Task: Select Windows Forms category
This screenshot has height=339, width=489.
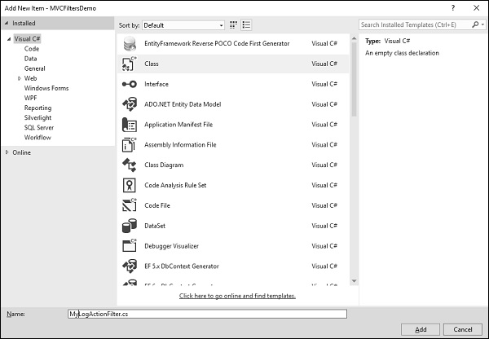Action: 46,88
